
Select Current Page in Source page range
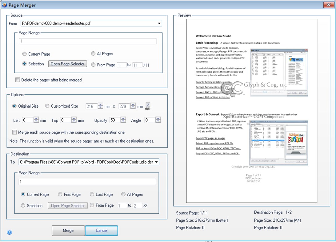24,54
